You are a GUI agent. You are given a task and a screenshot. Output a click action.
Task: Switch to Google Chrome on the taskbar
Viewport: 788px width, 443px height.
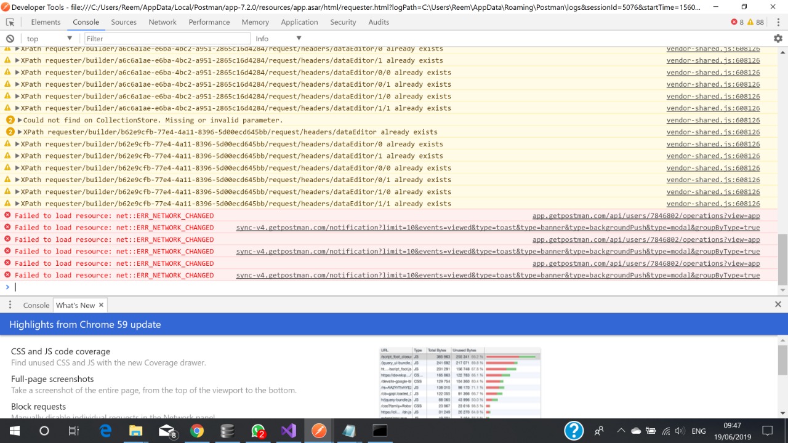pos(197,431)
